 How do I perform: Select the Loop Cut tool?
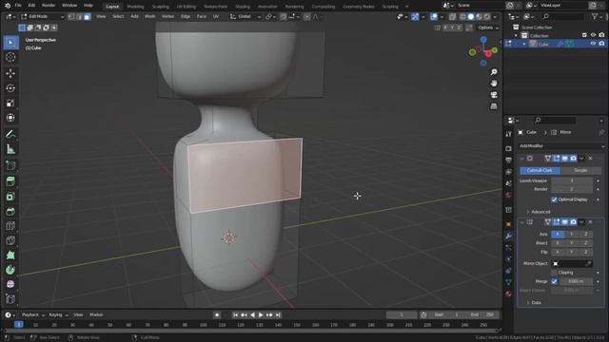(10, 226)
